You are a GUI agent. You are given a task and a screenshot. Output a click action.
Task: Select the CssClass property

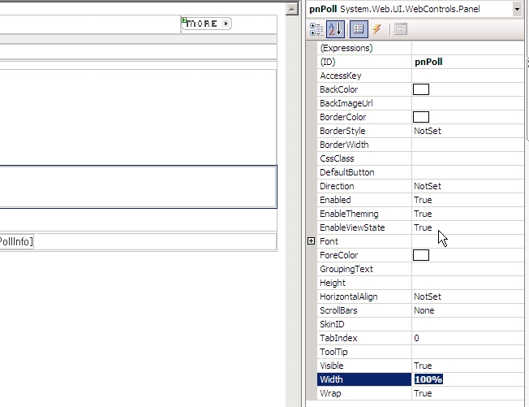point(337,158)
